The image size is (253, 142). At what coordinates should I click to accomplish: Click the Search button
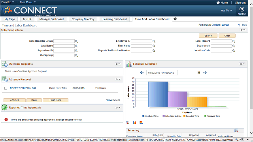pyautogui.click(x=208, y=35)
